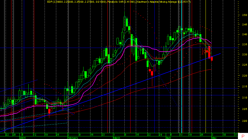The height and width of the screenshot is (139, 248).
Task: Click the 2.35 price axis label
Action: click(x=245, y=44)
